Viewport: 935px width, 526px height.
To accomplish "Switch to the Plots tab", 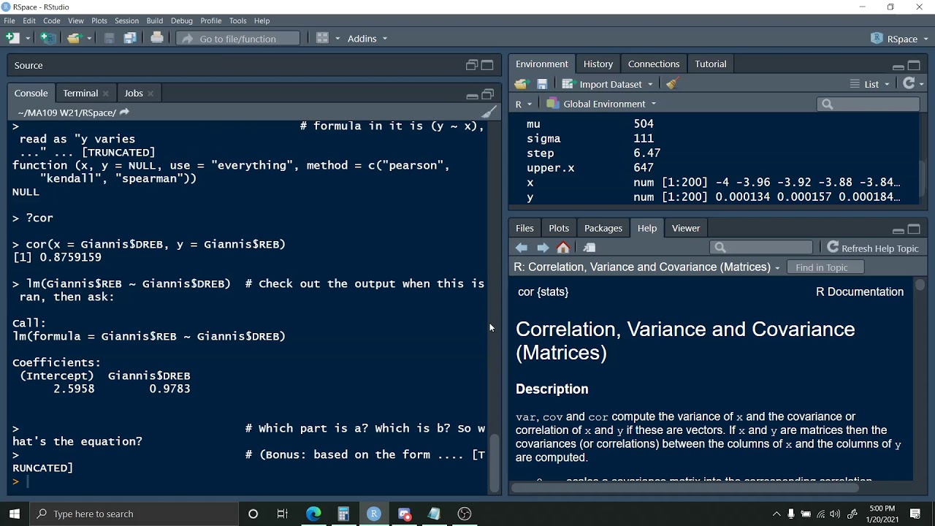I will point(559,228).
